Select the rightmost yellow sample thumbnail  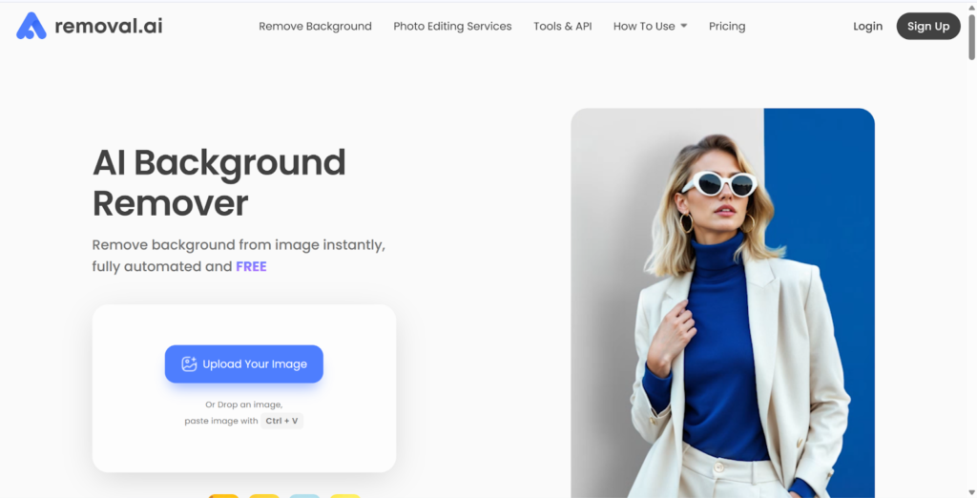coord(344,495)
